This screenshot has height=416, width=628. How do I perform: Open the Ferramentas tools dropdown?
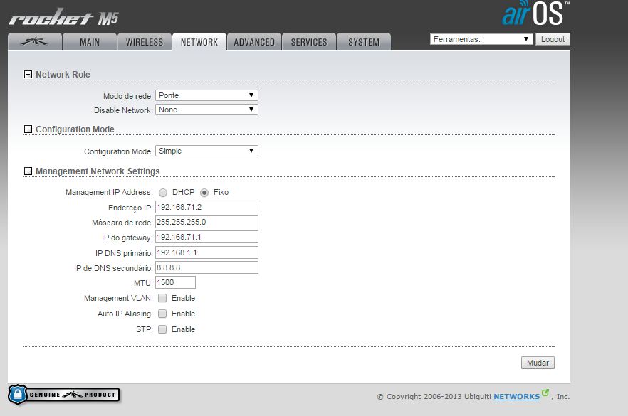click(481, 39)
